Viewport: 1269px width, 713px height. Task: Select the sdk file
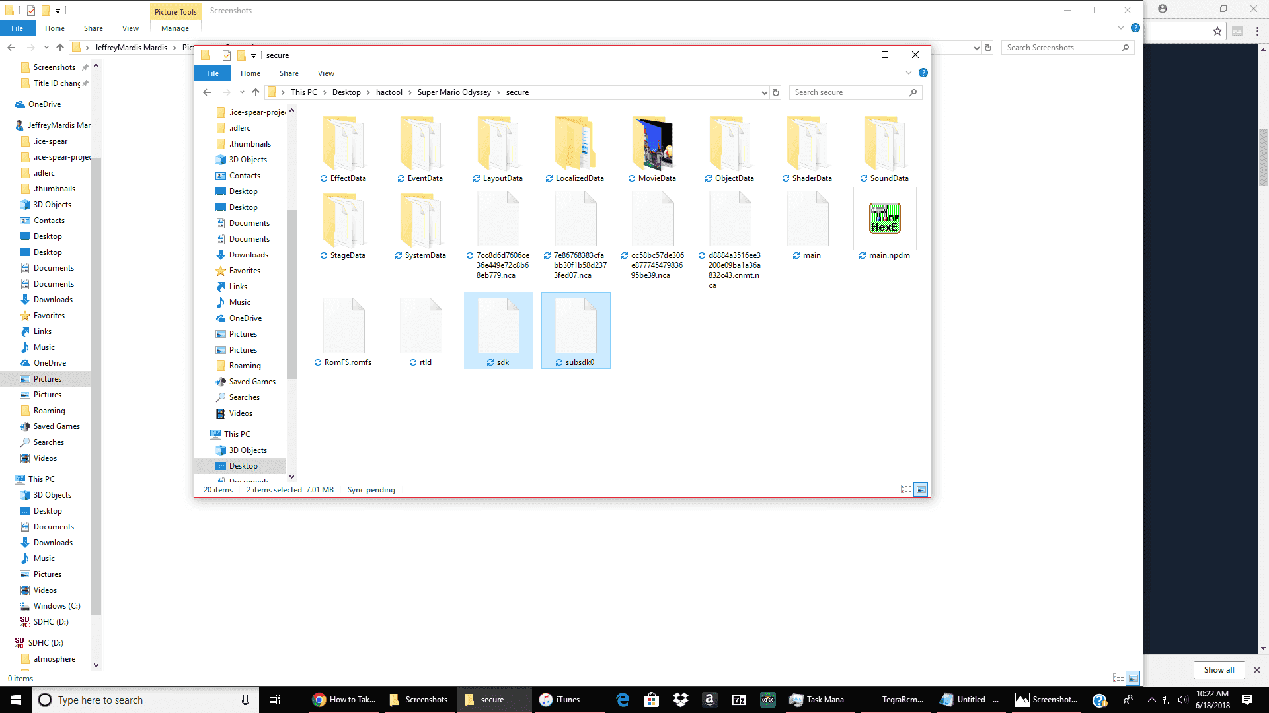[498, 331]
